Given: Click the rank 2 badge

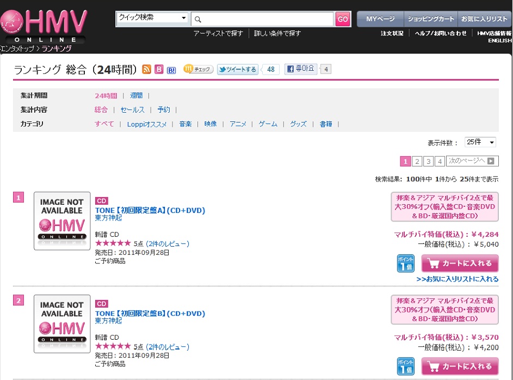Looking at the screenshot, I should point(18,300).
